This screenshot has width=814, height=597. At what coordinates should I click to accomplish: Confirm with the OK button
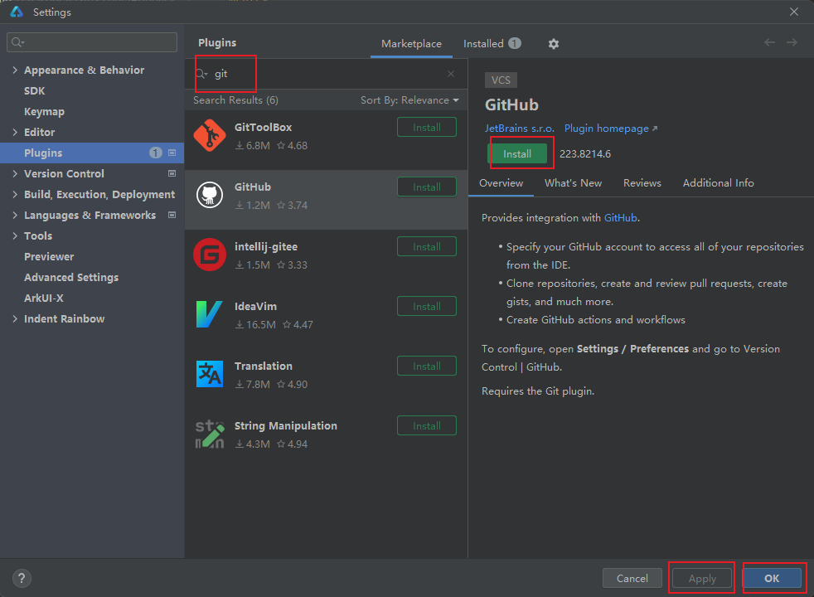click(x=772, y=578)
